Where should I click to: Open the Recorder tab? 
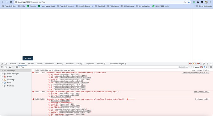click(x=101, y=64)
